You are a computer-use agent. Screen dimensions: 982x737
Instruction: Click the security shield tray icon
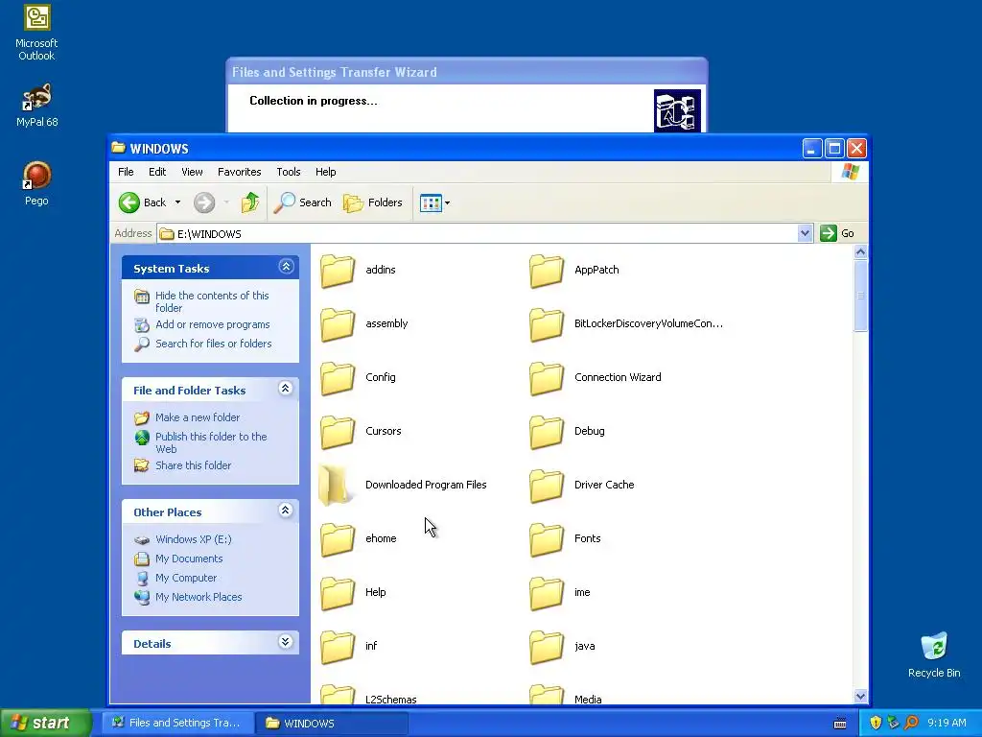[876, 723]
